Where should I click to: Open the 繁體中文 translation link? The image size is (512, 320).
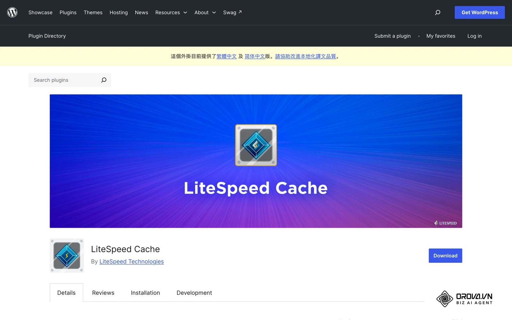point(227,56)
